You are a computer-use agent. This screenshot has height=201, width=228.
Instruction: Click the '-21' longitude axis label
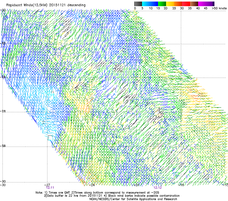point(136,185)
